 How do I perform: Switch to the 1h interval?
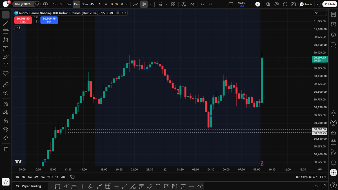click(101, 4)
